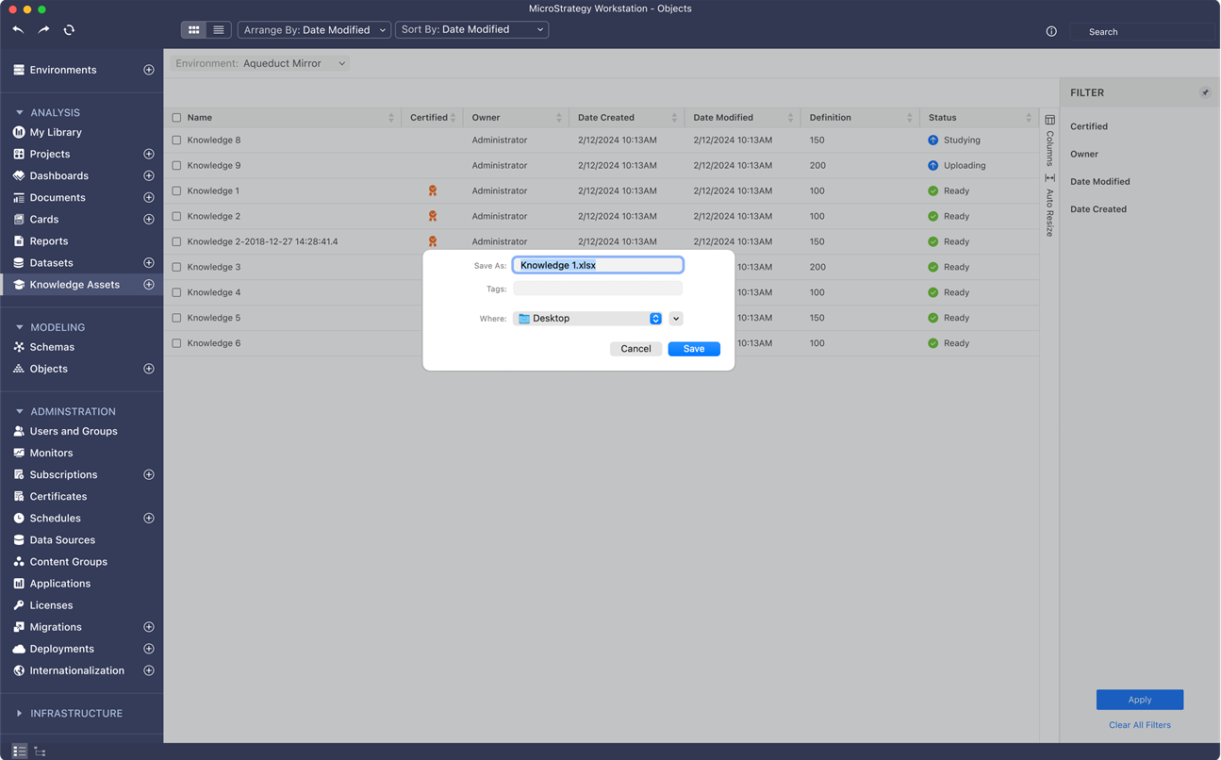Click the pin icon in Filter panel
Screen dimensions: 1221x760
(x=1204, y=92)
